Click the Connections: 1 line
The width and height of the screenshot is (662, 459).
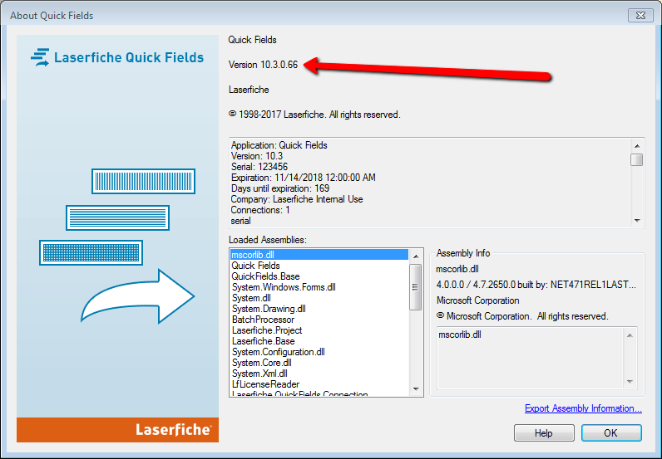coord(260,210)
